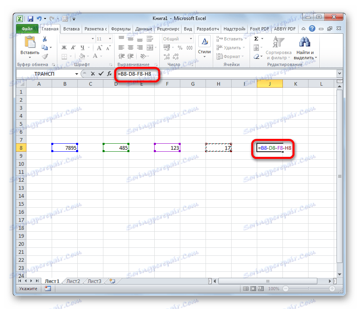Open the font size dropdown
This screenshot has width=359, height=309.
110,39
